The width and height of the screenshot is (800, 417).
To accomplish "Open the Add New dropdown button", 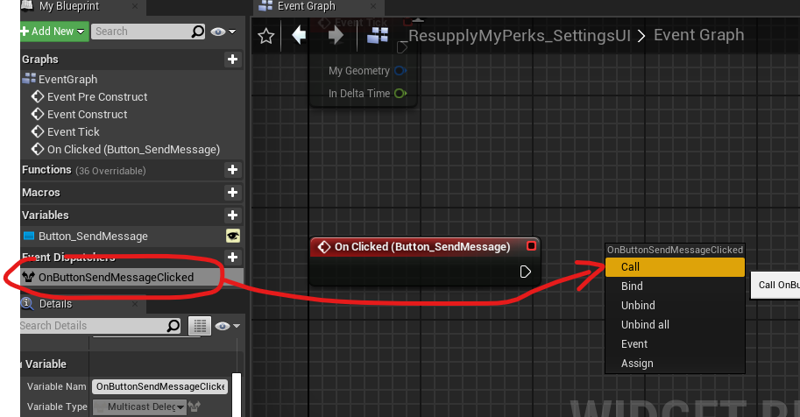I will (53, 32).
